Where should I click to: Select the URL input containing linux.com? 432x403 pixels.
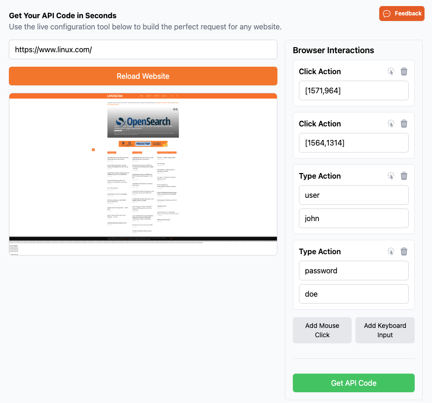point(143,49)
